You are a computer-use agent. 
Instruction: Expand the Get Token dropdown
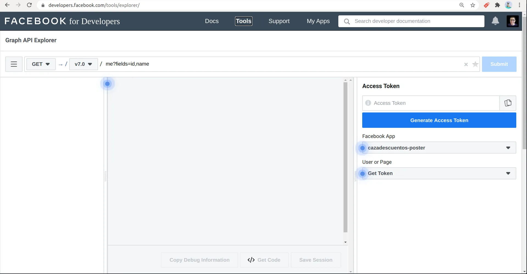[x=439, y=173]
